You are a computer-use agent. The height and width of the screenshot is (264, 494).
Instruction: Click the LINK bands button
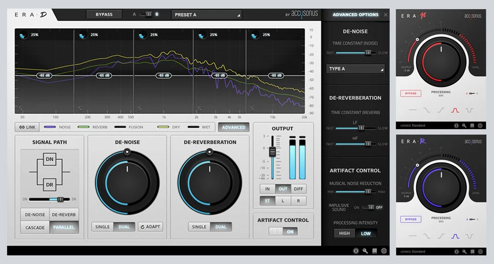point(27,127)
